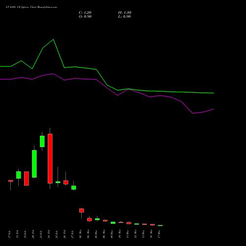Click the low value L: 0.90
This screenshot has height=246, width=246.
point(124,17)
